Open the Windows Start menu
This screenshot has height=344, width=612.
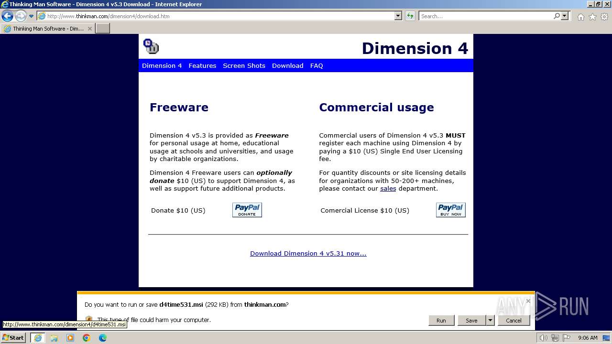click(13, 338)
